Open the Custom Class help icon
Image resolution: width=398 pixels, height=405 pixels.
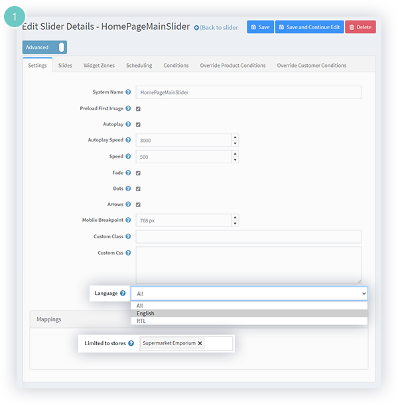click(x=128, y=236)
